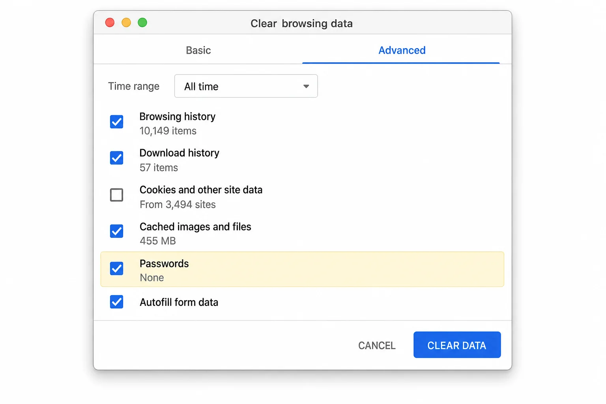This screenshot has width=606, height=404.
Task: Open the Time range dropdown
Action: 246,86
